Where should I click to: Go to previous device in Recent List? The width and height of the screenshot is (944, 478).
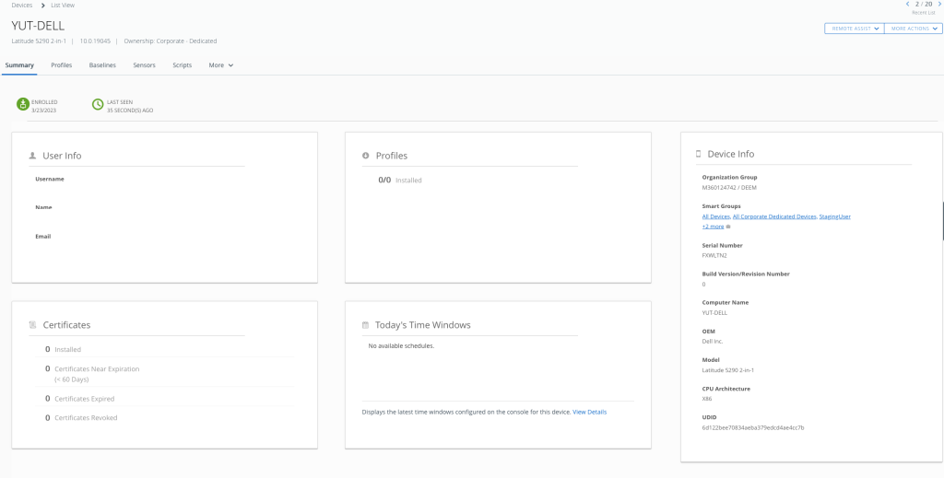point(909,5)
